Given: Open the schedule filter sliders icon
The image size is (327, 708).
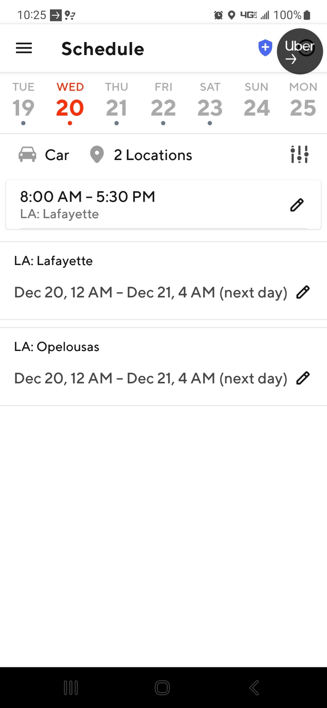Looking at the screenshot, I should tap(299, 154).
